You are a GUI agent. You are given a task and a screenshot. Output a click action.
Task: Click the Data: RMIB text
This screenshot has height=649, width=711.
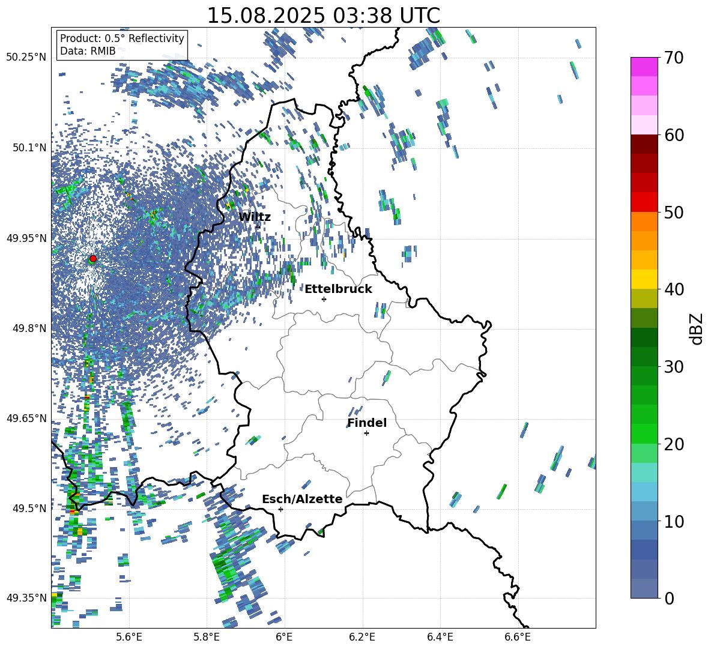(88, 51)
